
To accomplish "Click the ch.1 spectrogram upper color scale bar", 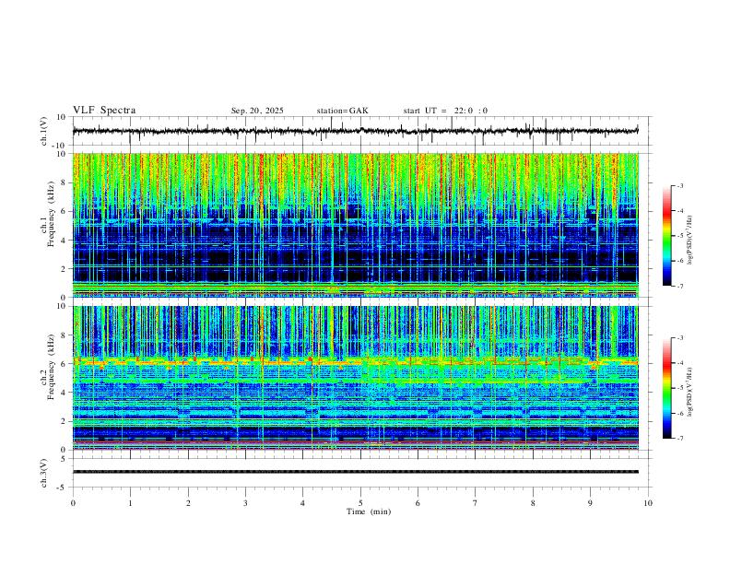I will pyautogui.click(x=666, y=236).
